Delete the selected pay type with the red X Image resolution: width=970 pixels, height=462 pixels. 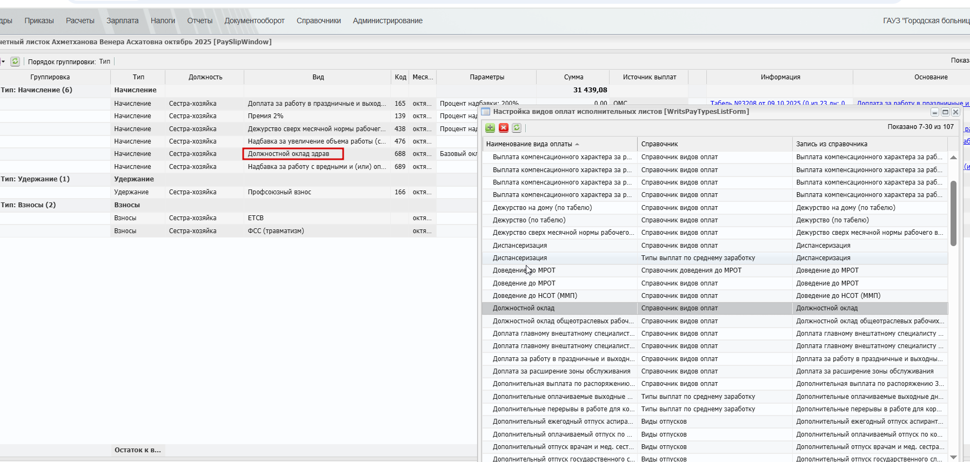point(504,128)
